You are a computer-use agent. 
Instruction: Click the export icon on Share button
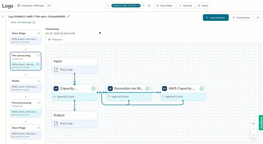pos(199,6)
